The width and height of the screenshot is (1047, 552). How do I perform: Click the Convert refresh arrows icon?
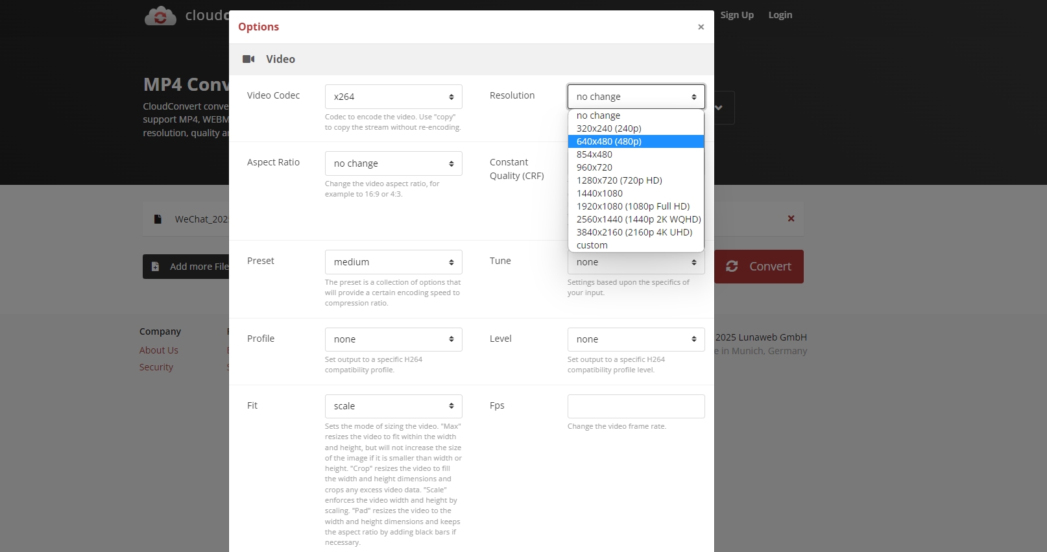pos(732,266)
